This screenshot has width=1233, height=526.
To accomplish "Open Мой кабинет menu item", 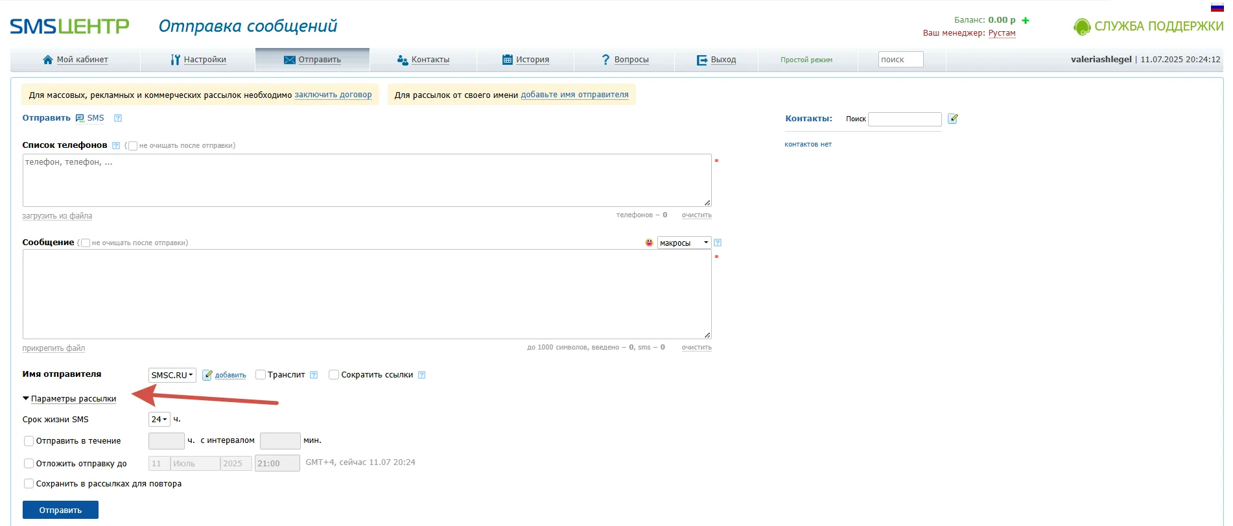I will [75, 60].
